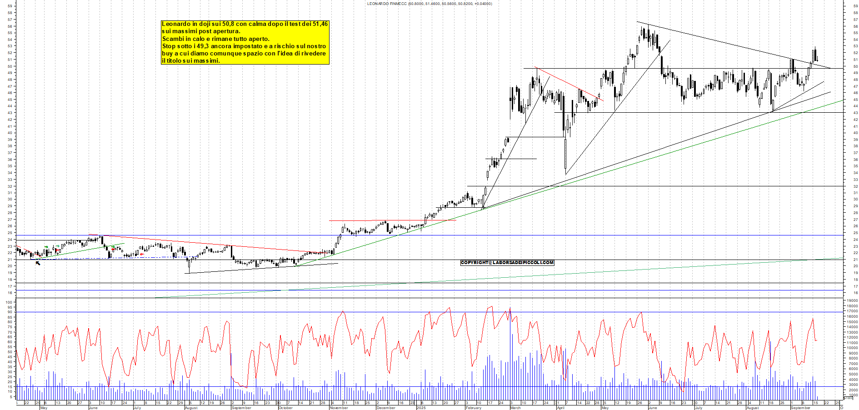This screenshot has height=410, width=859.
Task: Click the "2025" year label on the time axis
Action: [x=421, y=408]
